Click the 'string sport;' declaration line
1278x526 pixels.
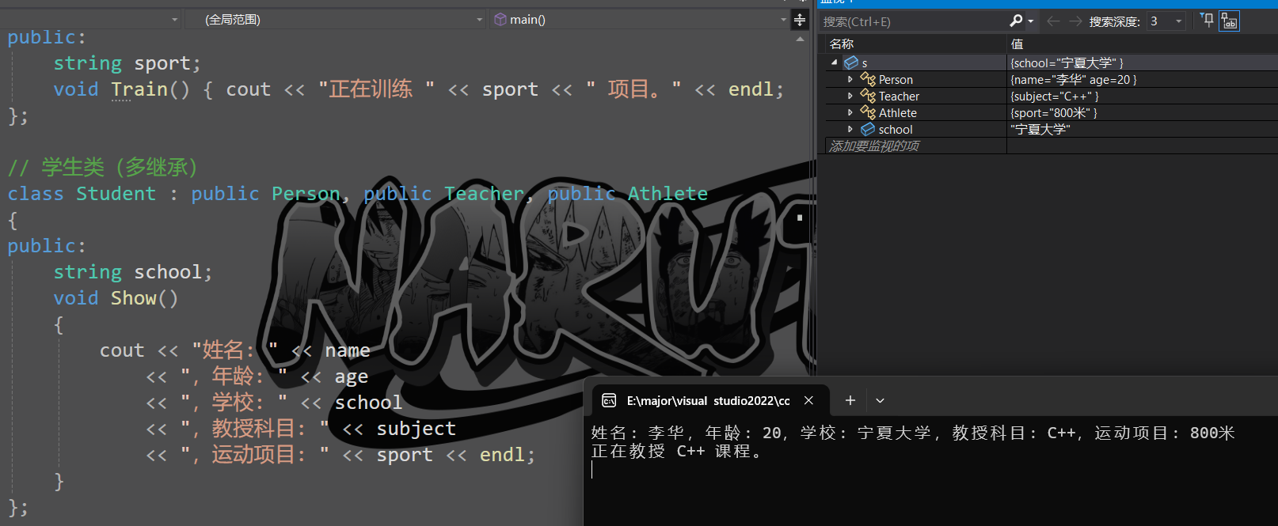click(x=127, y=63)
